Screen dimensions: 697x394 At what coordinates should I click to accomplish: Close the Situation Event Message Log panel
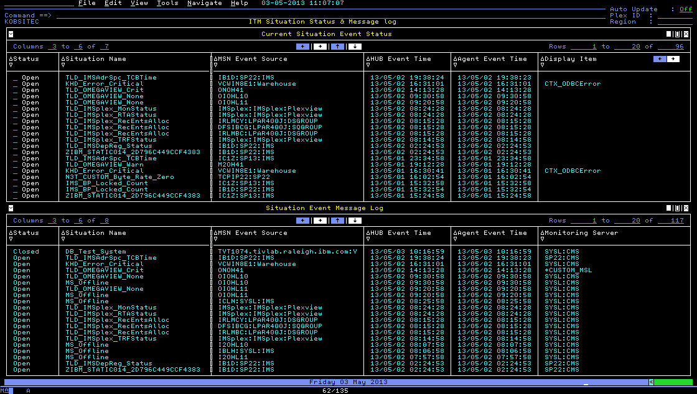pyautogui.click(x=686, y=208)
